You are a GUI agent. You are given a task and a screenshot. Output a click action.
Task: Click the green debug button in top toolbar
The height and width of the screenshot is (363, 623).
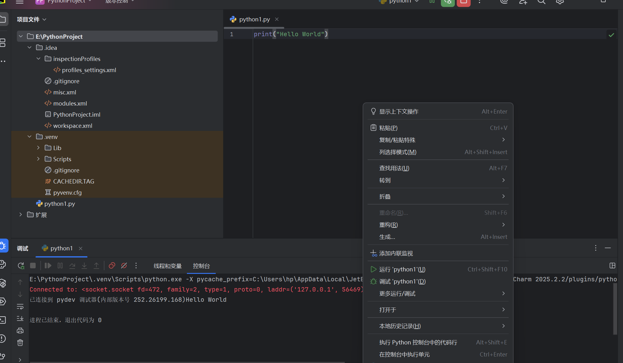448,2
